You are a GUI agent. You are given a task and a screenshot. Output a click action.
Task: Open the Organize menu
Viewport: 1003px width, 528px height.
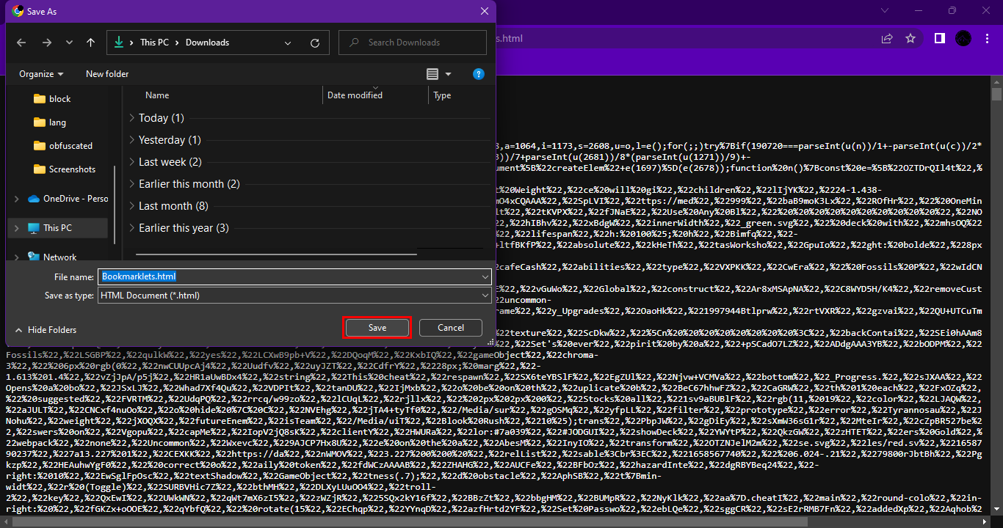(41, 74)
